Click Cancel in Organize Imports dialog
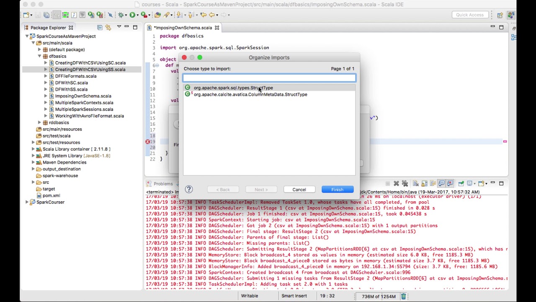 (299, 190)
